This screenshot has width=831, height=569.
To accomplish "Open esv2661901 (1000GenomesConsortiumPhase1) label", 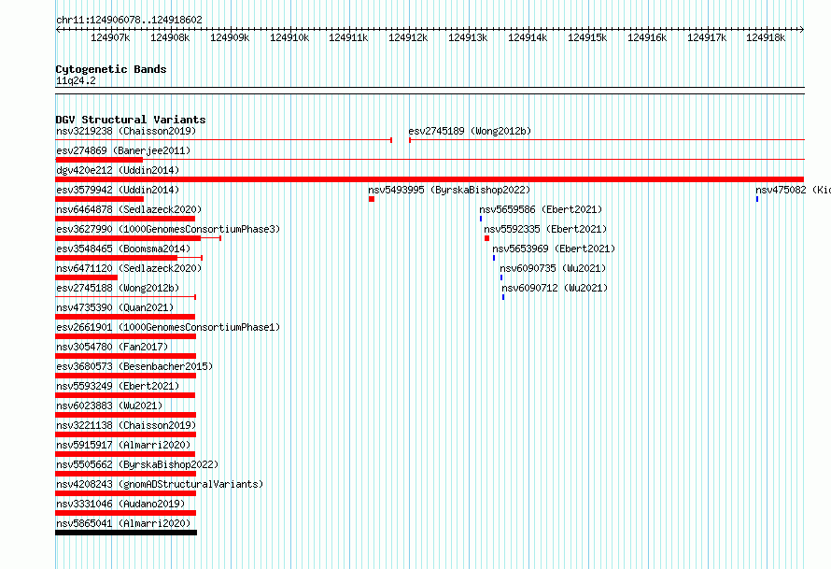I will 168,327.
